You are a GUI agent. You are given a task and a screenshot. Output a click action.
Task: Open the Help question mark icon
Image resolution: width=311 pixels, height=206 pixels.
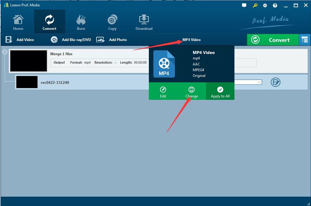[x=275, y=5]
